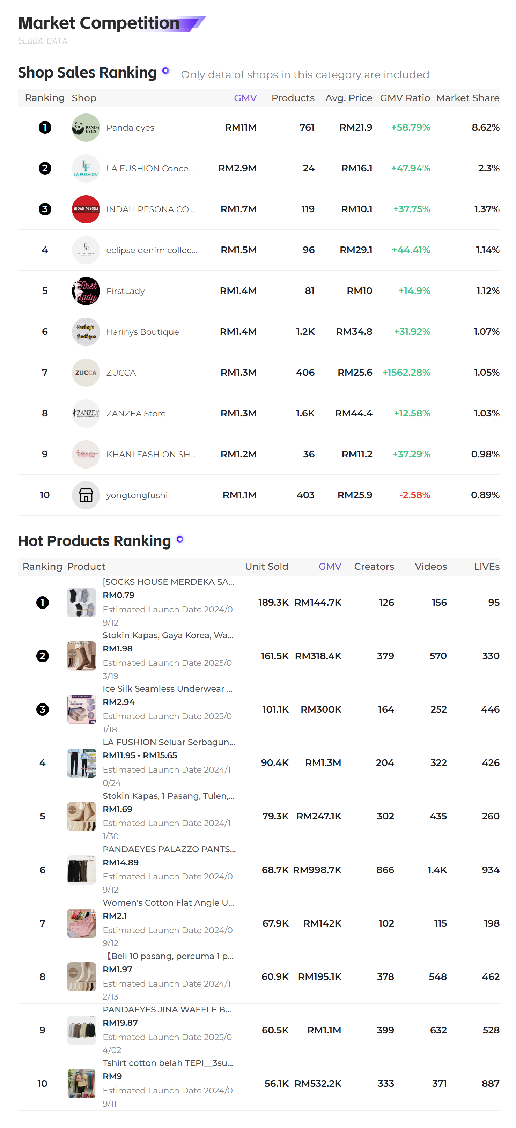Screen dimensions: 516x1128
Task: Open the KHANI FASHION shop logo
Action: [x=86, y=454]
